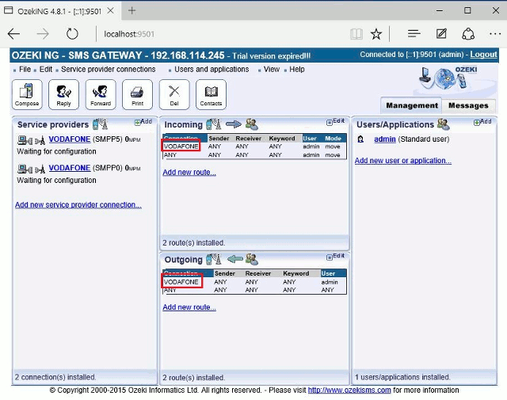
Task: Click the Incoming Mode column header
Action: (x=333, y=139)
